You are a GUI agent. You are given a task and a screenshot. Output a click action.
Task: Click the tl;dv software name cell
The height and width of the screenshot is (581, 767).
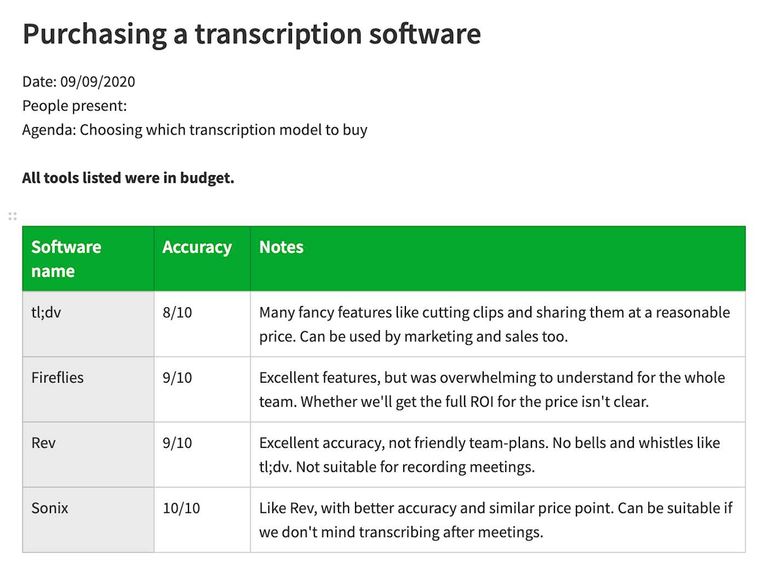point(88,324)
